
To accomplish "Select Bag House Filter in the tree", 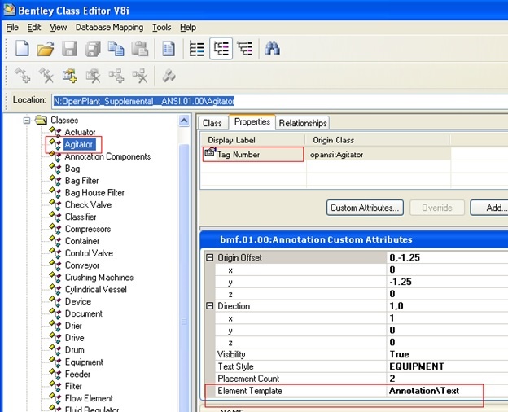I will coord(94,192).
